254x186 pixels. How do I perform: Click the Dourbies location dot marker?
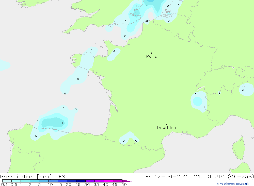click(x=166, y=124)
